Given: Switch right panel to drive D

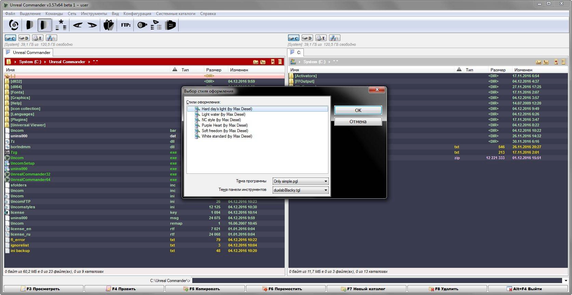Looking at the screenshot, I should tap(307, 38).
